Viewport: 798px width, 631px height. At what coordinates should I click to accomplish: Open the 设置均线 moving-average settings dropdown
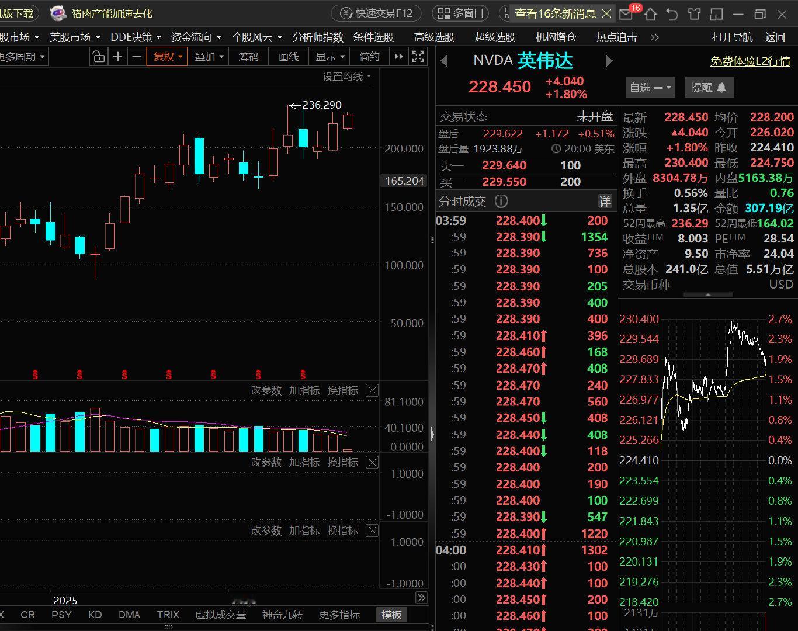click(347, 77)
